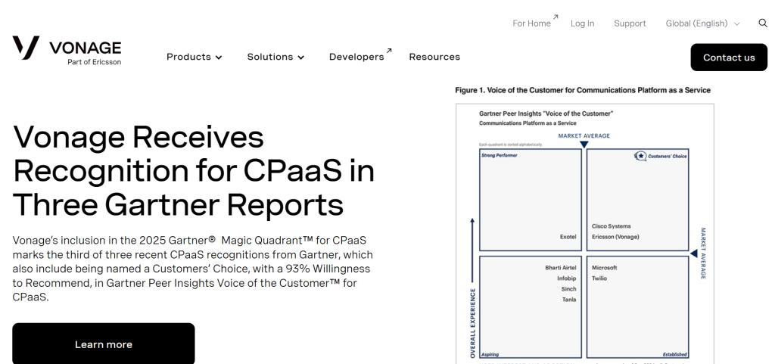Expand the Solutions dropdown menu

(x=275, y=57)
